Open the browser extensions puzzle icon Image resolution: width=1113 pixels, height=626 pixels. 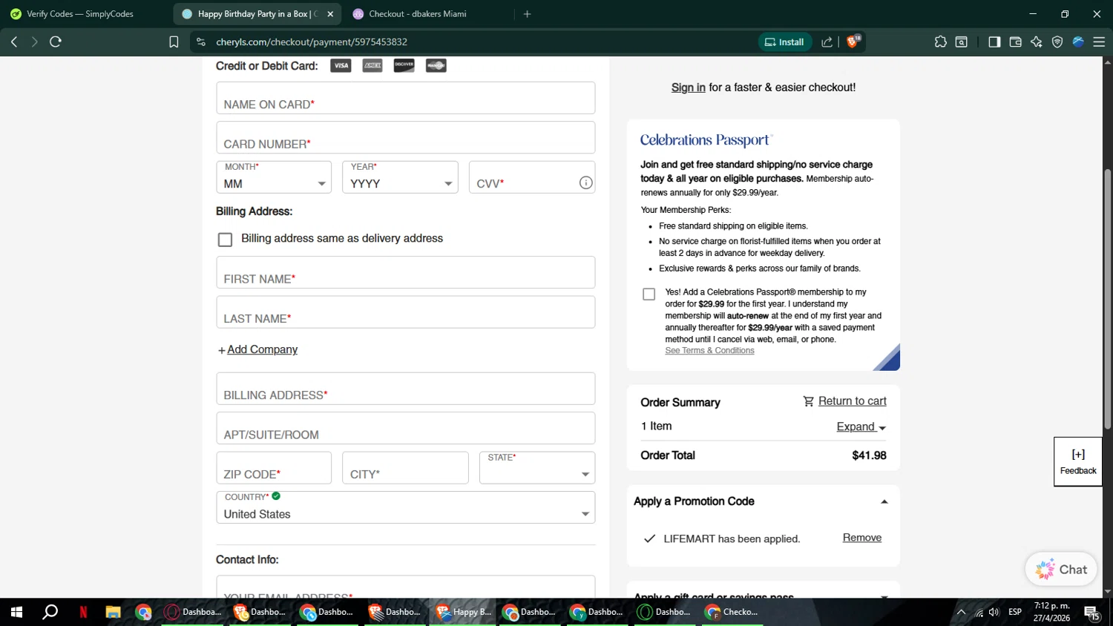click(x=941, y=42)
